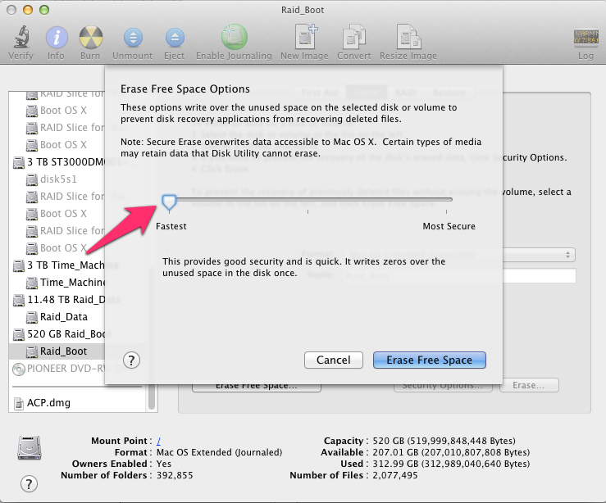The width and height of the screenshot is (606, 503).
Task: Click the disk drive icon in info footer
Action: [30, 448]
